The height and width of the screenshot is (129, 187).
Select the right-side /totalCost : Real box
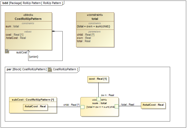pos(153,105)
